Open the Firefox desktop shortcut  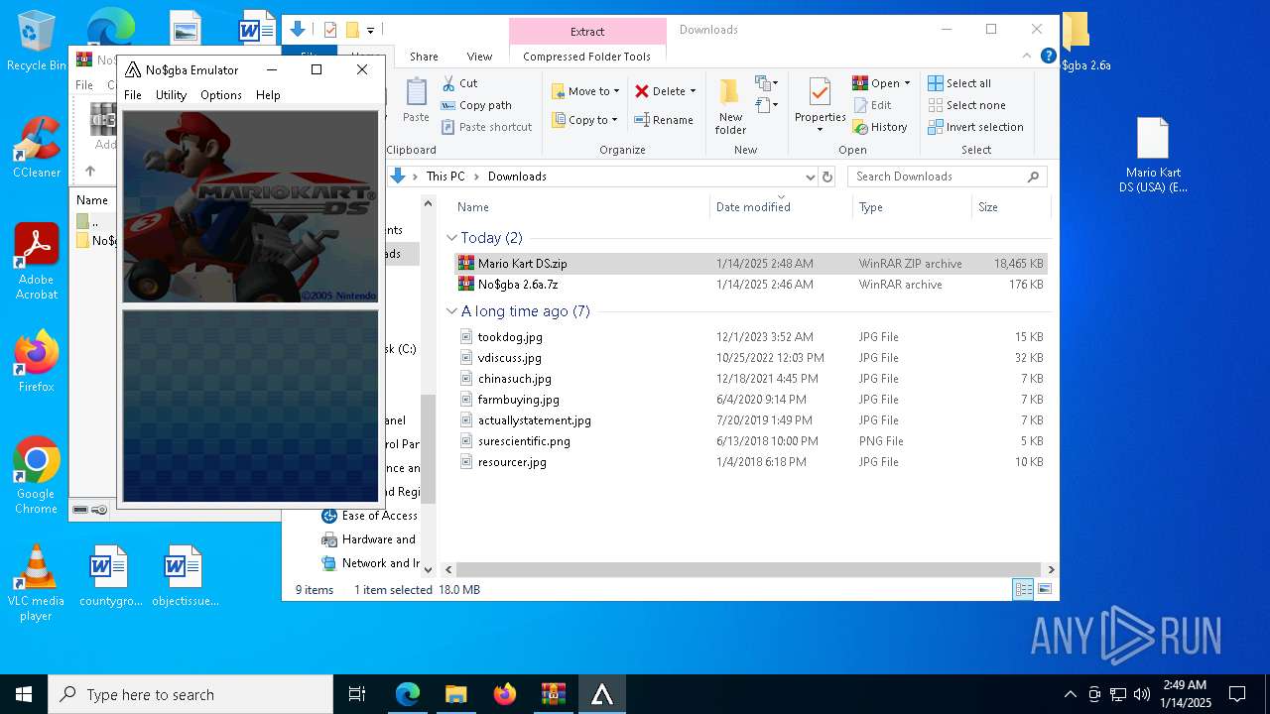[36, 362]
